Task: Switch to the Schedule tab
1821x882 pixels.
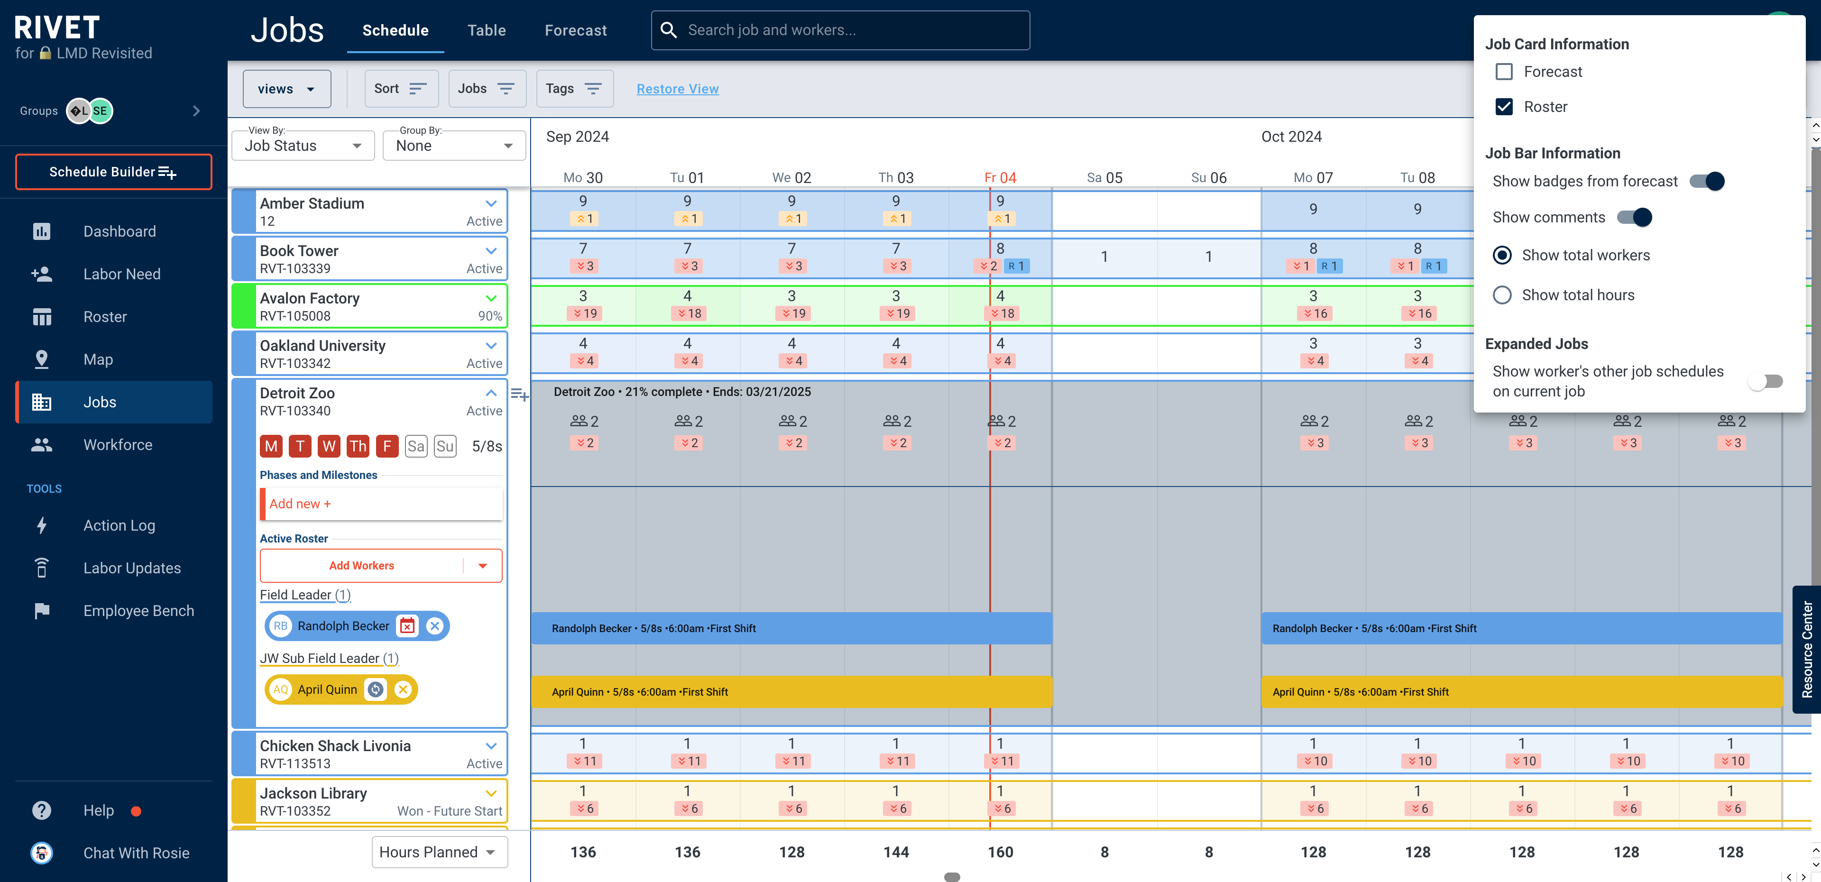Action: [x=395, y=30]
